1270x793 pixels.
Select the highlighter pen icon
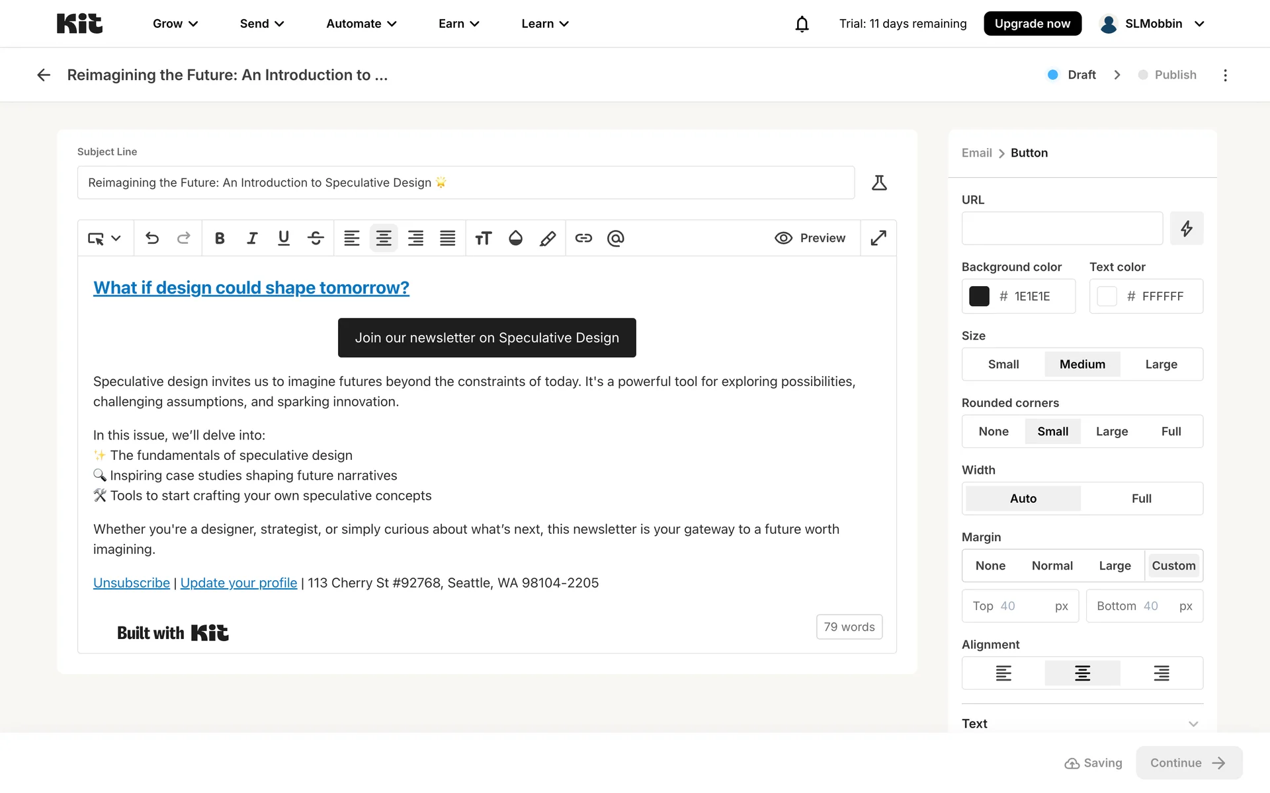tap(548, 238)
